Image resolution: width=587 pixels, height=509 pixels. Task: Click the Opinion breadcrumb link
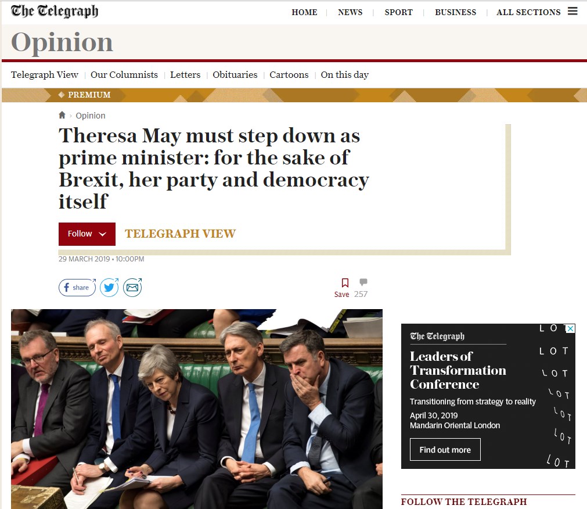tap(91, 116)
